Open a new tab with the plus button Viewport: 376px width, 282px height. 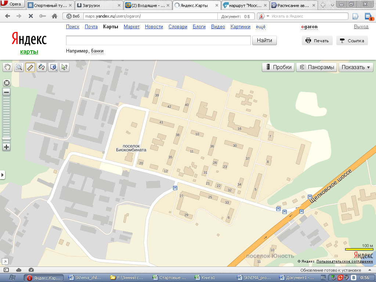(323, 5)
